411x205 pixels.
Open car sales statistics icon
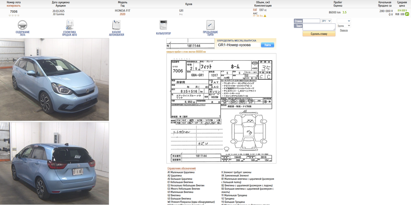(70, 25)
